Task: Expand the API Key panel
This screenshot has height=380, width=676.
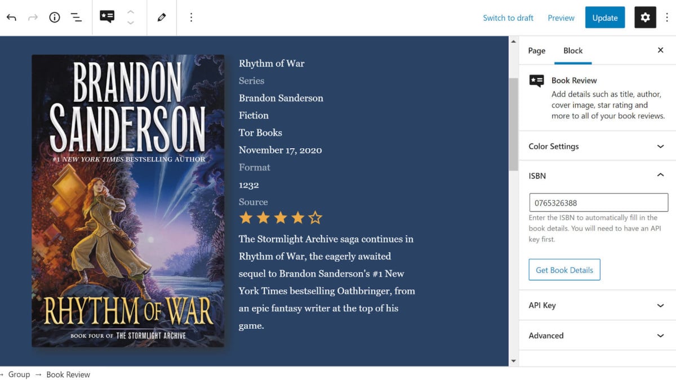Action: [x=597, y=305]
